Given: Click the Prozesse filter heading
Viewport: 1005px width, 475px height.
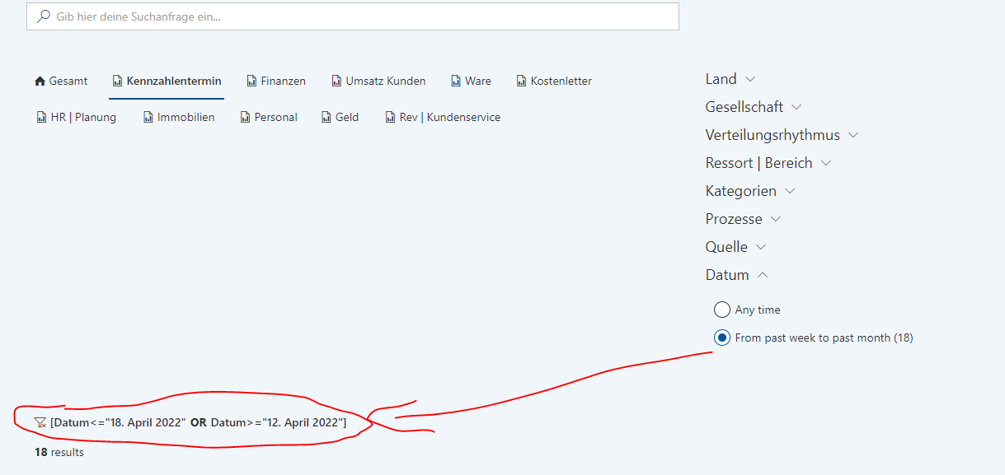Looking at the screenshot, I should 734,219.
